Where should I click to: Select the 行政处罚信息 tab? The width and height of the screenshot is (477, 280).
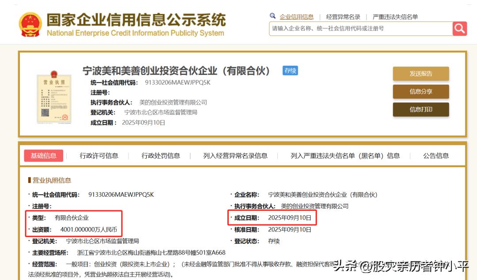click(161, 156)
